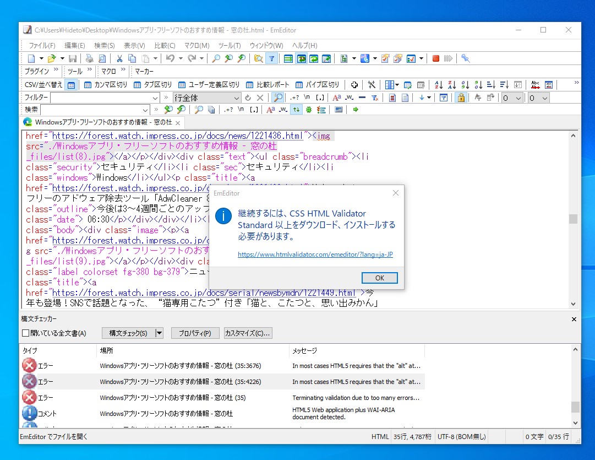The height and width of the screenshot is (460, 595).
Task: Open the htmlvalidator.com download link
Action: (x=315, y=255)
